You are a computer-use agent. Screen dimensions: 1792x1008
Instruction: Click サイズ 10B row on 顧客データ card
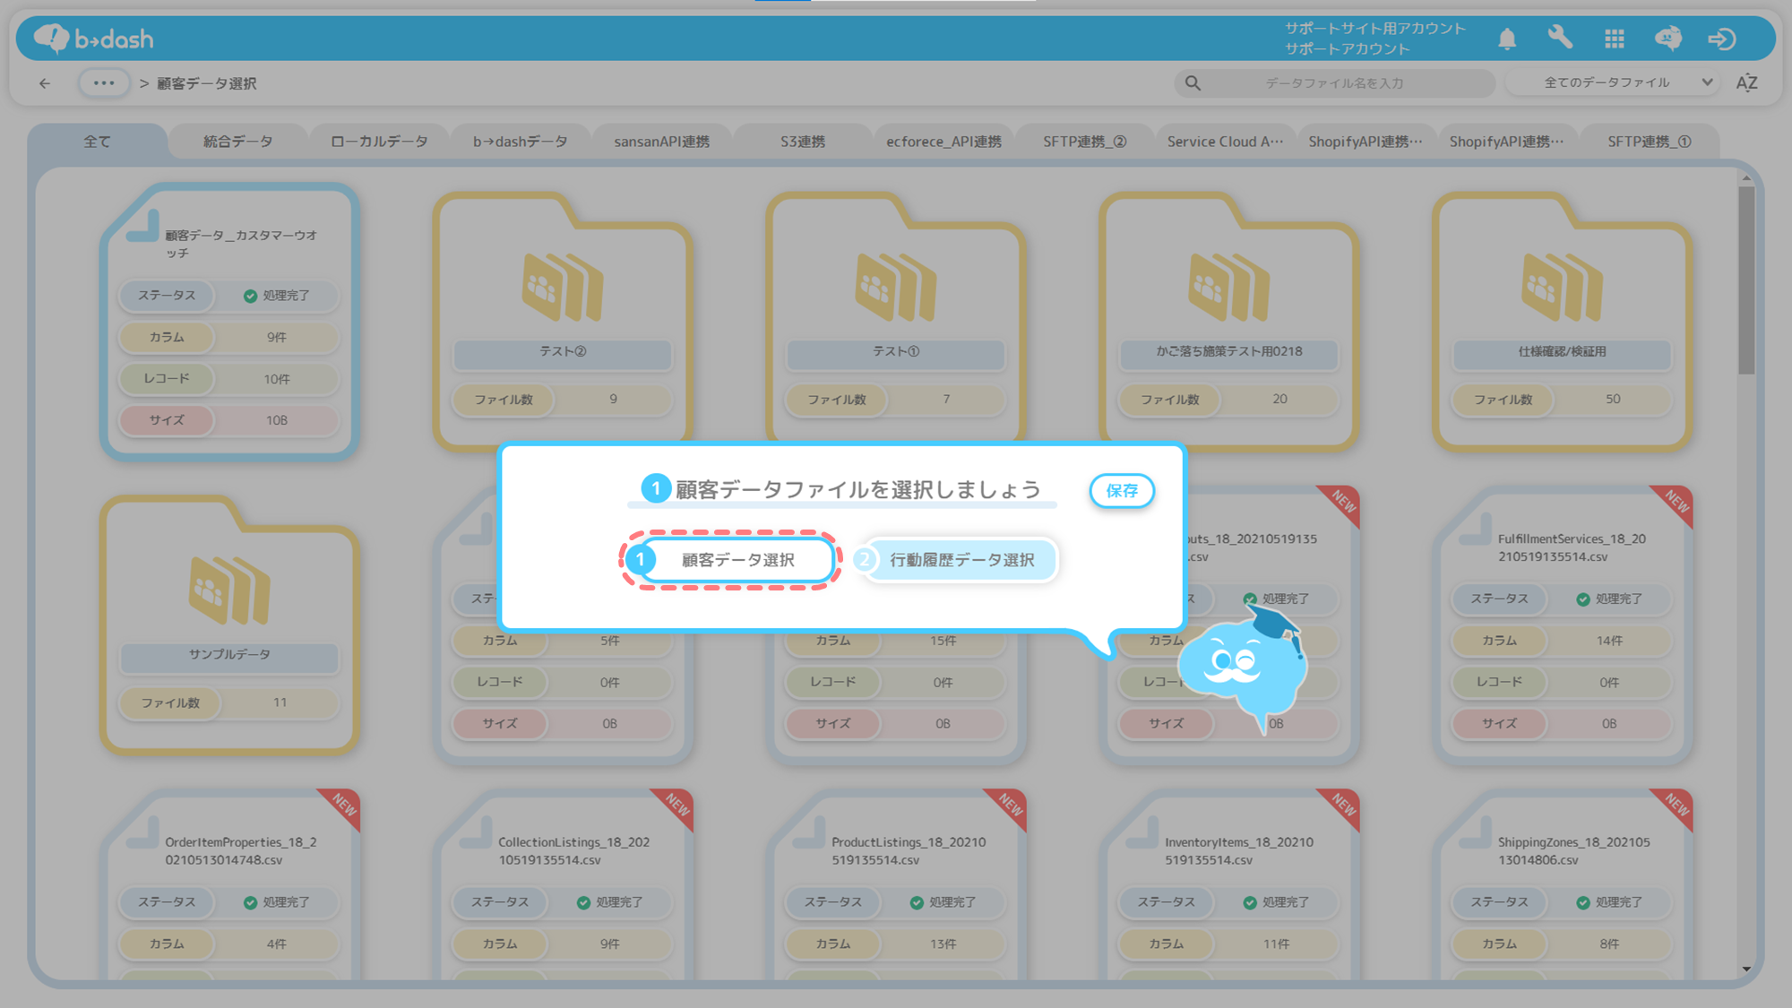tap(229, 420)
